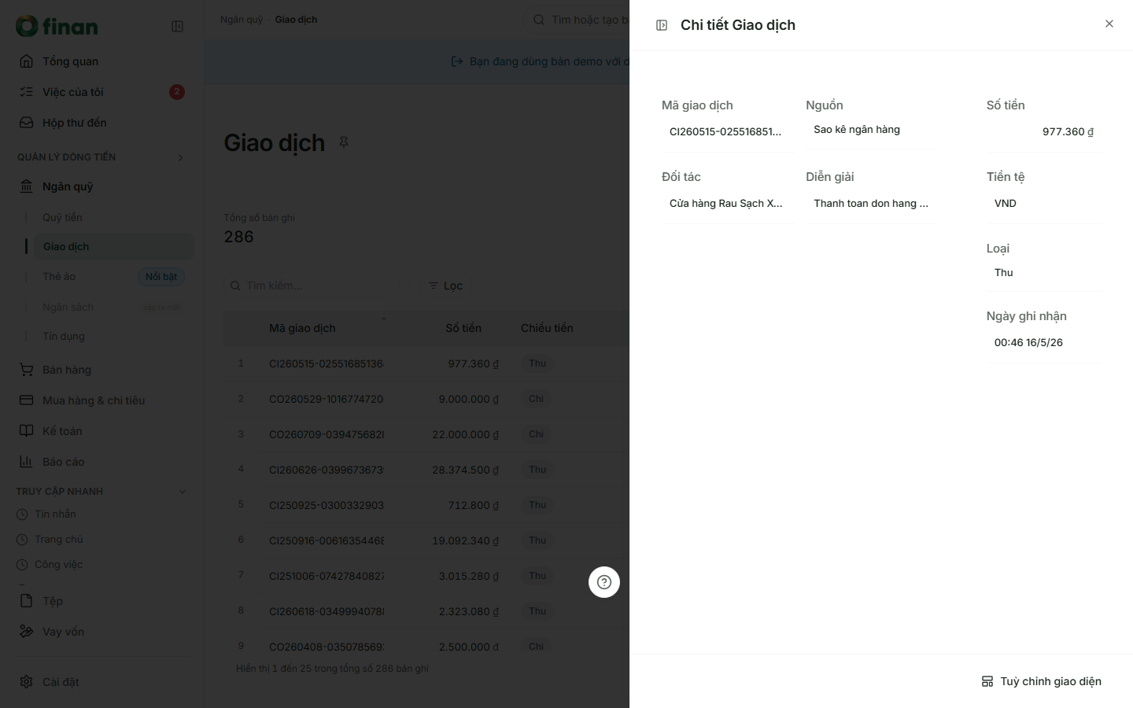Viewport: 1133px width, 708px height.
Task: Open transaction CO260709-039475682 row
Action: [426, 434]
